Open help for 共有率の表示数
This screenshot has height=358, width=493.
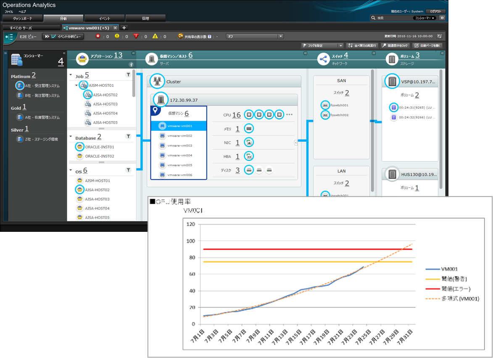tap(209, 36)
